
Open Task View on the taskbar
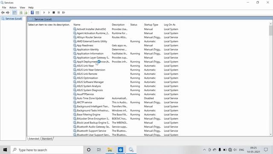(99, 150)
